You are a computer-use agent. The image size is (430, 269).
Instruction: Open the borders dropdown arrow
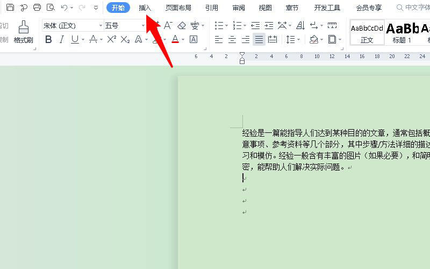340,40
